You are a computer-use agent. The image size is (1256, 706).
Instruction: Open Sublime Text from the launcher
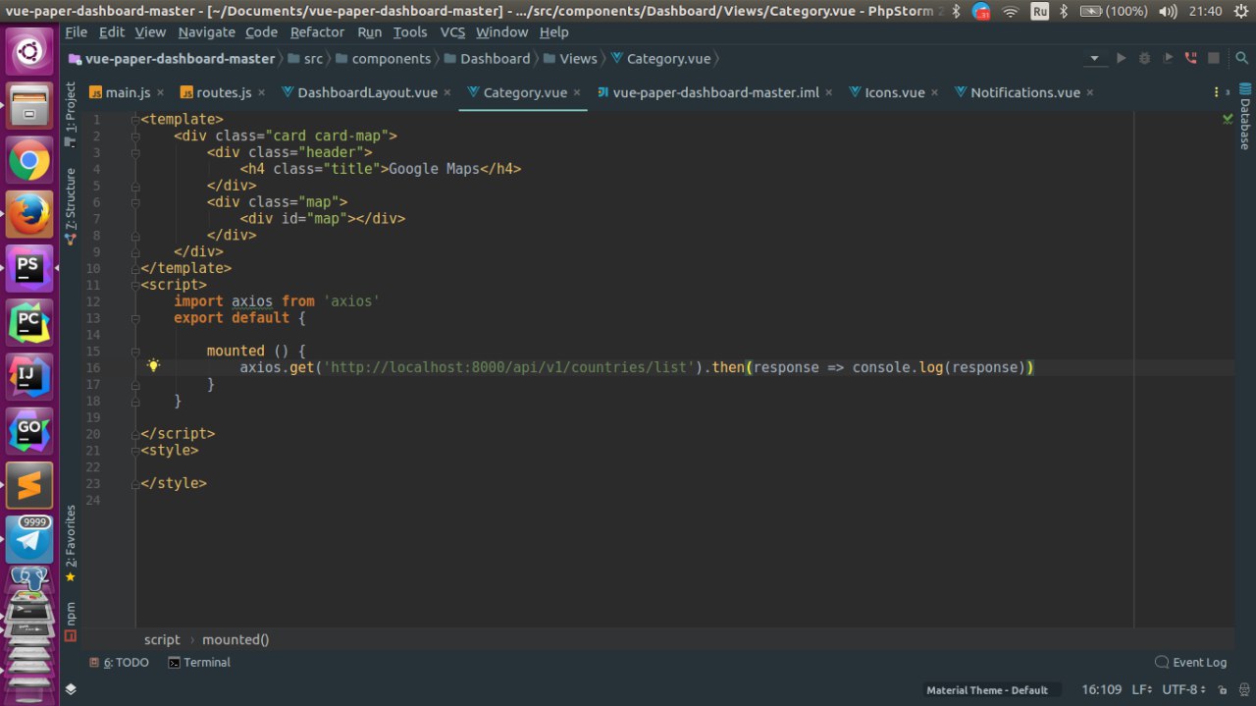point(29,485)
